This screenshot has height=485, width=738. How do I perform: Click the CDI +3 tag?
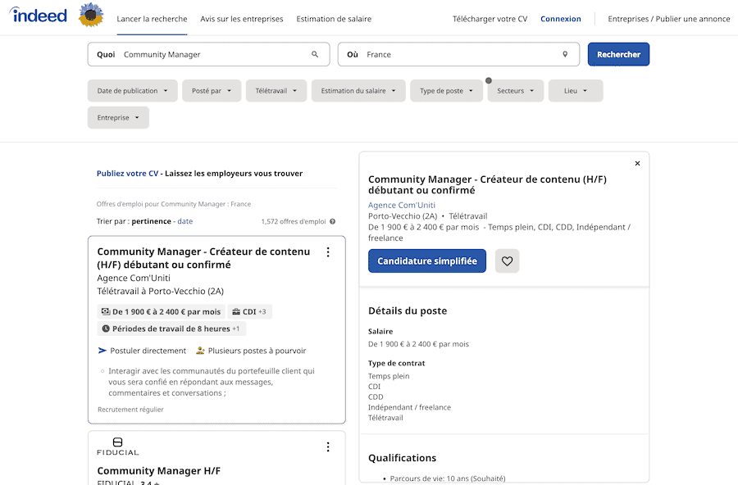(x=250, y=311)
